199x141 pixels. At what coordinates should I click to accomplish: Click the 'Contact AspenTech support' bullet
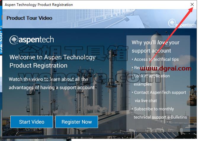[x=159, y=92]
